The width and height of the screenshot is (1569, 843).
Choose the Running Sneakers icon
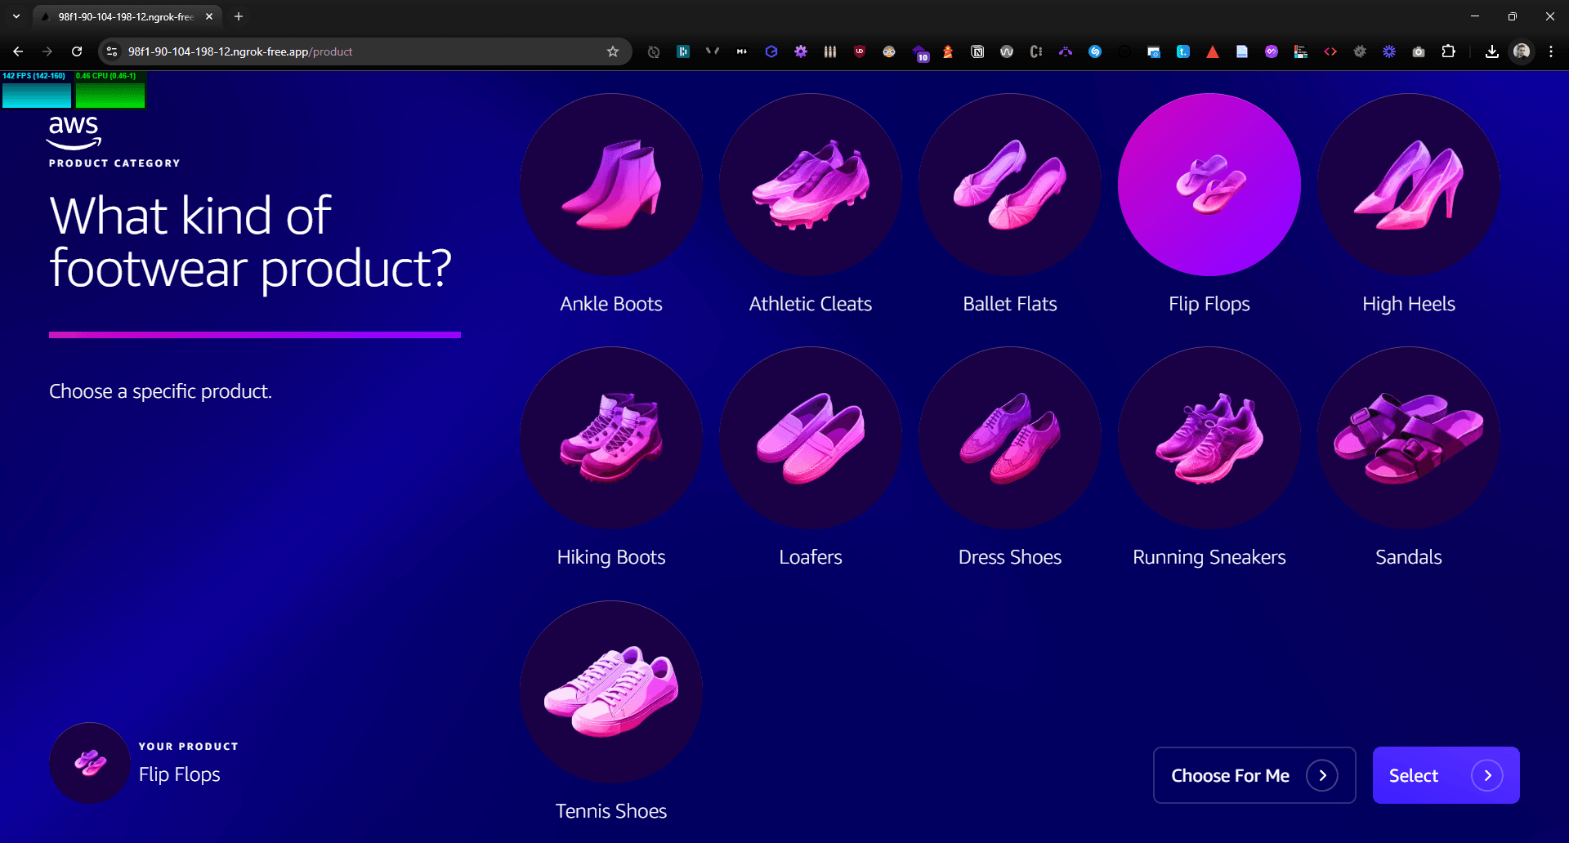click(1209, 438)
